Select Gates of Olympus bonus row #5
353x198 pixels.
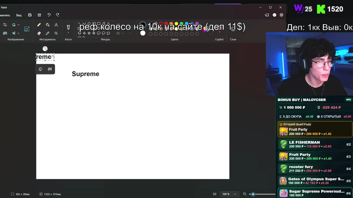tap(315, 181)
